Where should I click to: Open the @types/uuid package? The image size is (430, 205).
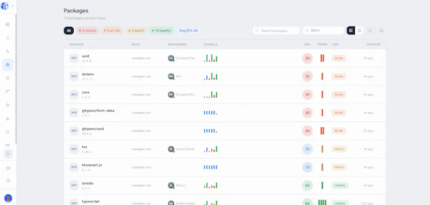[x=92, y=129]
